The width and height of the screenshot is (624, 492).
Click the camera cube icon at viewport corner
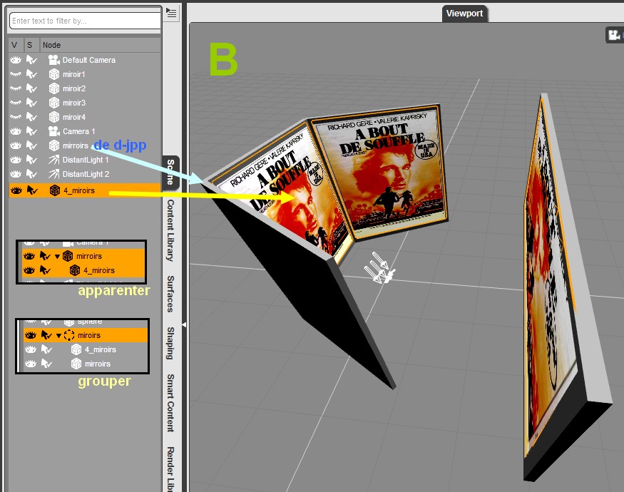[x=613, y=35]
